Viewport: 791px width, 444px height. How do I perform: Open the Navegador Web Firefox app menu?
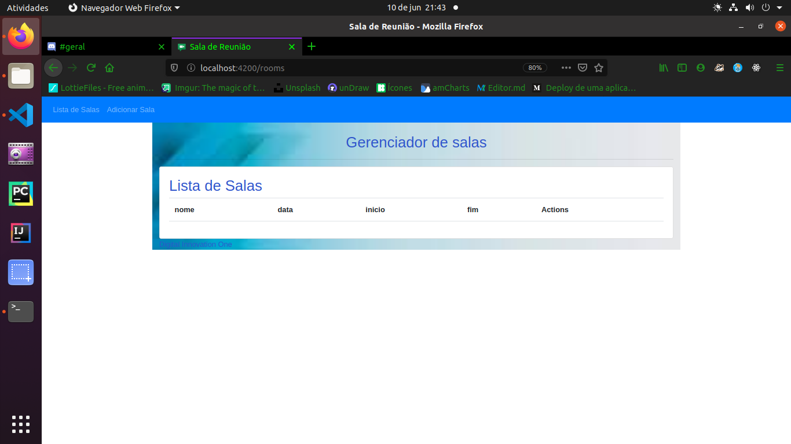tap(124, 8)
